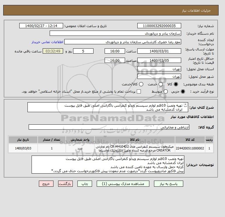Click the بازگشت back button
225x217 pixels.
click(65, 184)
